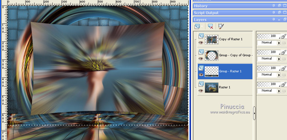Viewport: 287px width, 140px height.
Task: Click the History panel restore icon
Action: pos(279,6)
